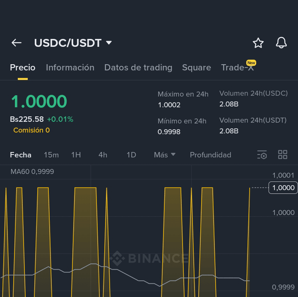
Task: Tap the +0.01% change value
Action: click(60, 119)
